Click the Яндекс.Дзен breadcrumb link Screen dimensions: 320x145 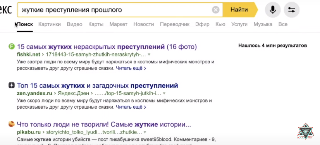[74, 93]
